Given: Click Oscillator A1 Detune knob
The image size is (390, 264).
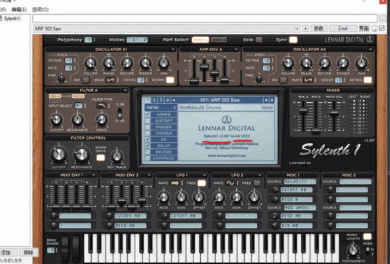Looking at the screenshot, I should pyautogui.click(x=127, y=63).
